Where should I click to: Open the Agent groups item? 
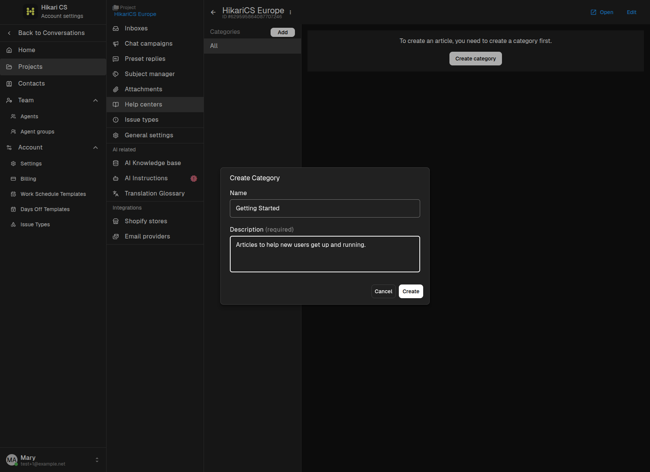point(53,132)
